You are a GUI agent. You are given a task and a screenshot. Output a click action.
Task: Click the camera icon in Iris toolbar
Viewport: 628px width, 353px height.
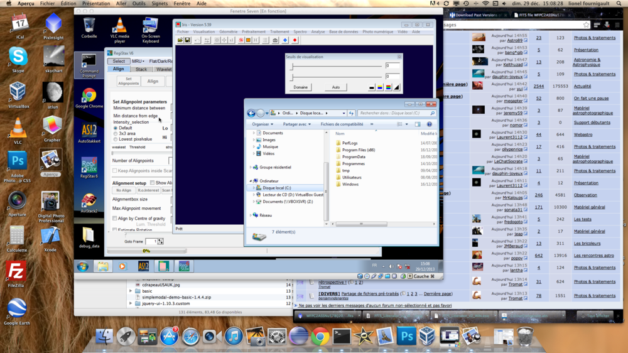click(x=275, y=40)
